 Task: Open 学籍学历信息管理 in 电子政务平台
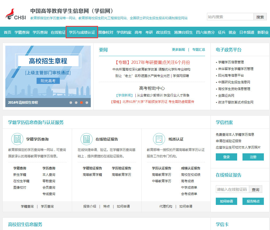(x=231, y=62)
